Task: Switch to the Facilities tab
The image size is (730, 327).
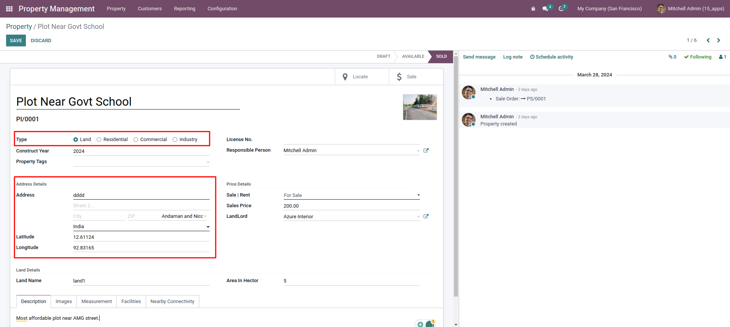Action: pyautogui.click(x=131, y=302)
